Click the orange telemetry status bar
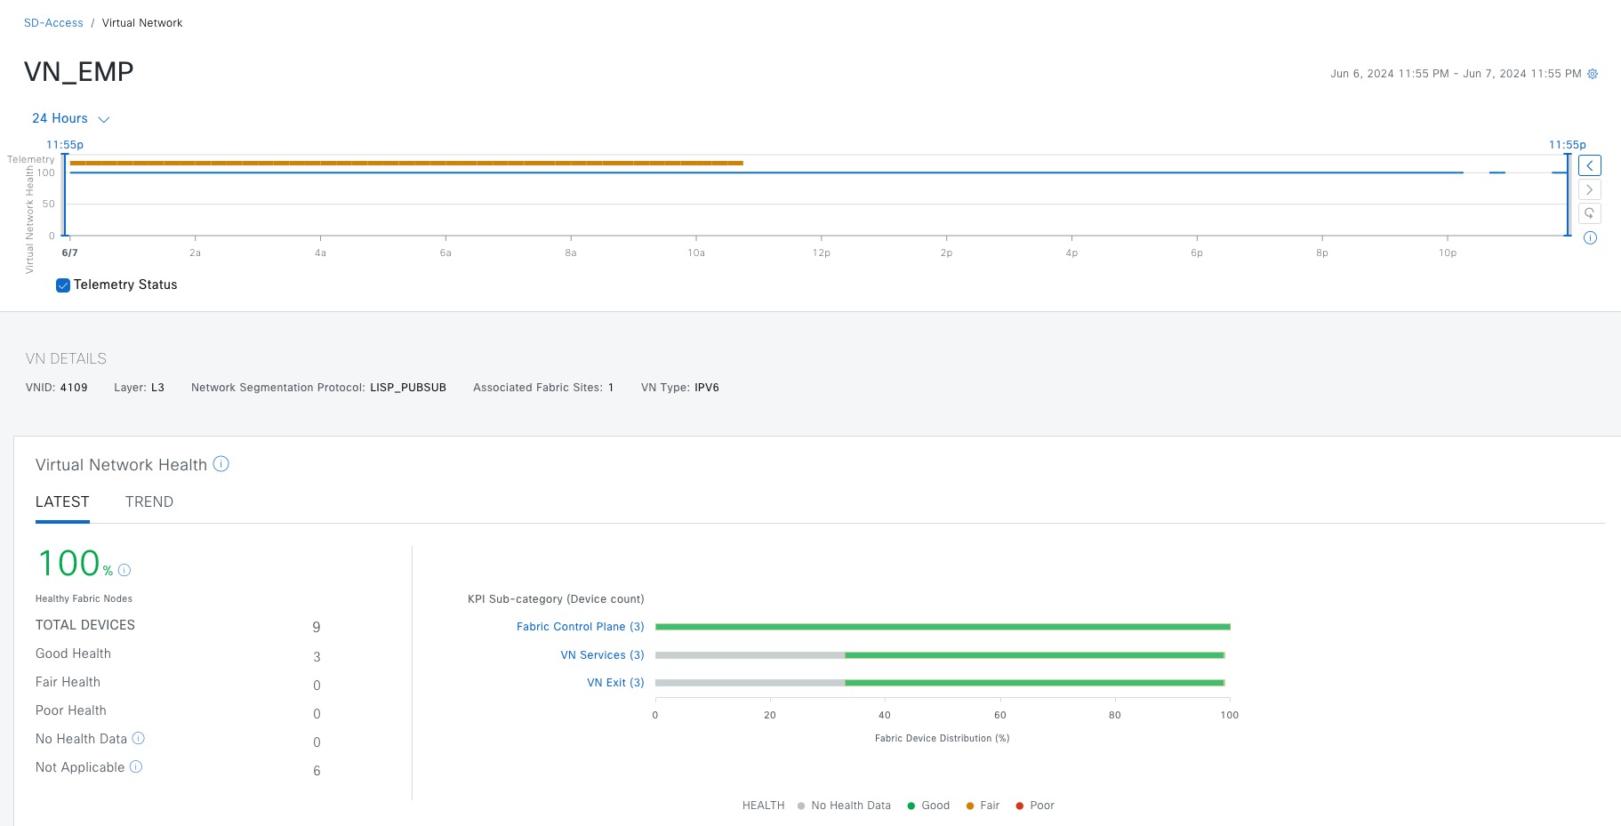1621x826 pixels. [x=406, y=164]
